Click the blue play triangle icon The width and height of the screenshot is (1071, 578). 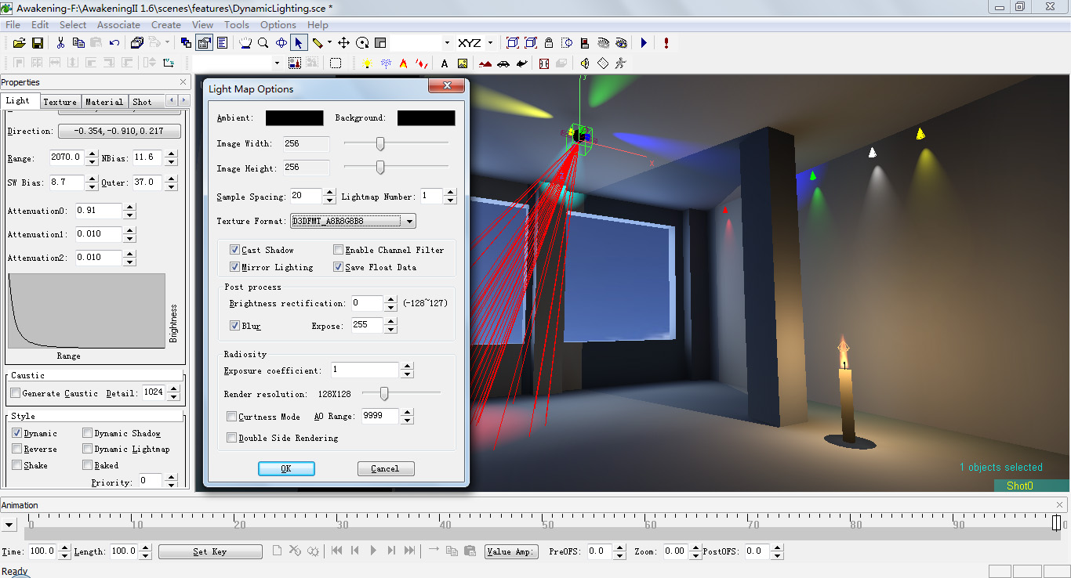point(643,43)
